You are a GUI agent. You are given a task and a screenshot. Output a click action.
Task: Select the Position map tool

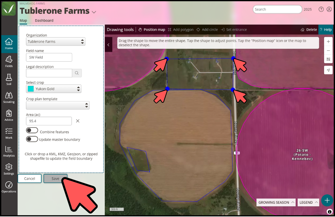click(152, 30)
